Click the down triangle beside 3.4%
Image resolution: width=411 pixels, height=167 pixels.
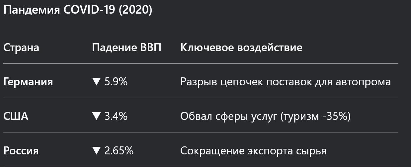(96, 117)
